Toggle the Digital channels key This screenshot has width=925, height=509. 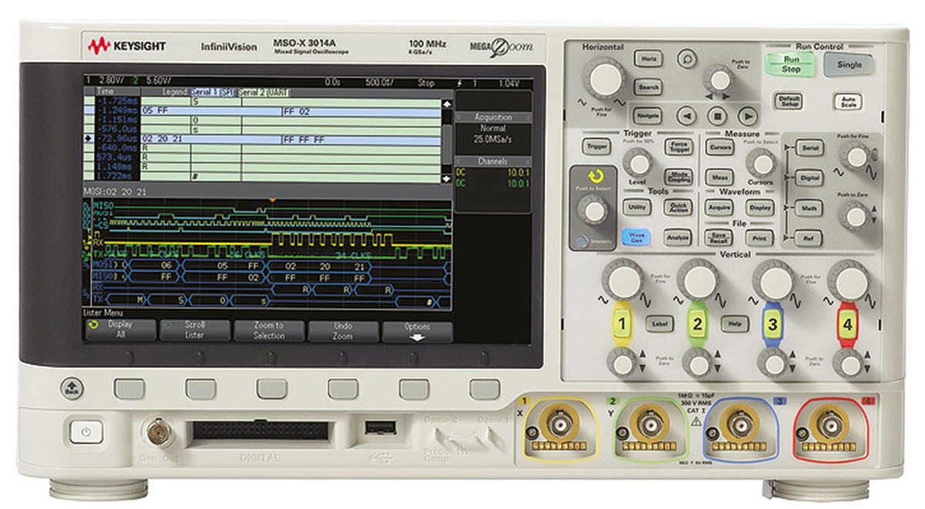pyautogui.click(x=809, y=177)
